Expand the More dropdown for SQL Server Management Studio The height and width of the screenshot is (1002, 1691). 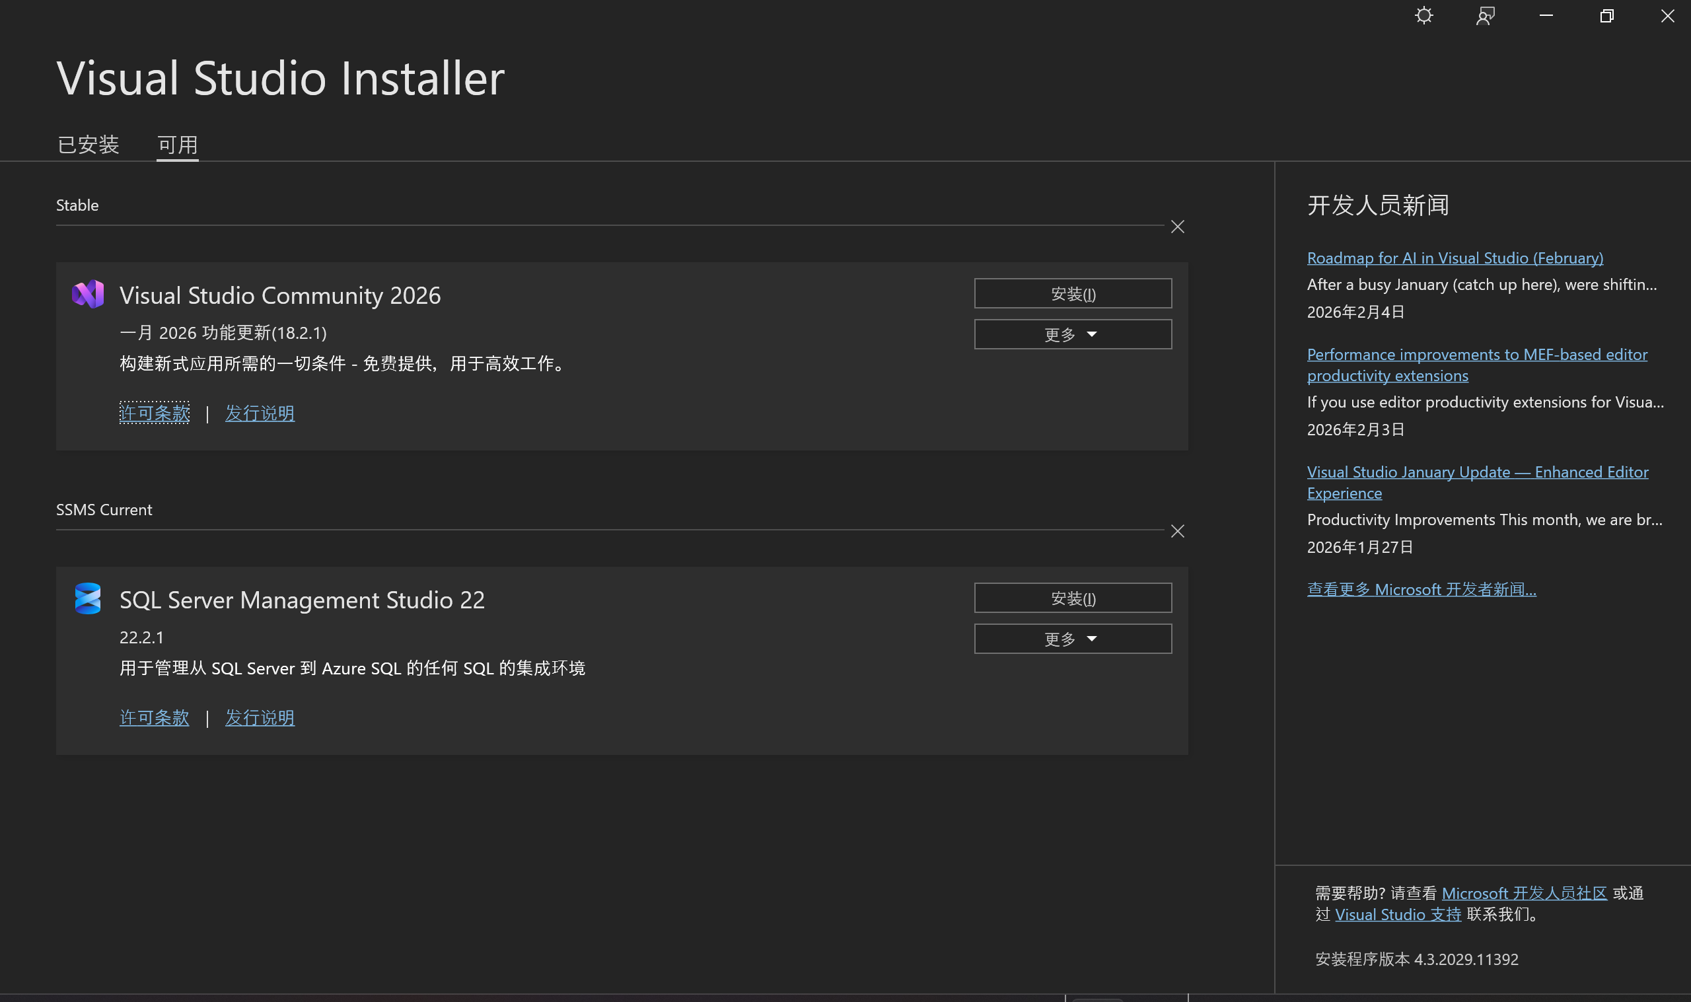click(x=1072, y=639)
